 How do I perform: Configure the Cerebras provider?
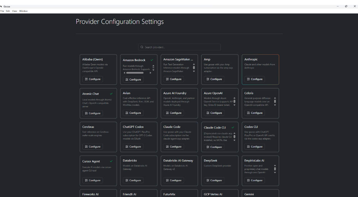coord(92,147)
